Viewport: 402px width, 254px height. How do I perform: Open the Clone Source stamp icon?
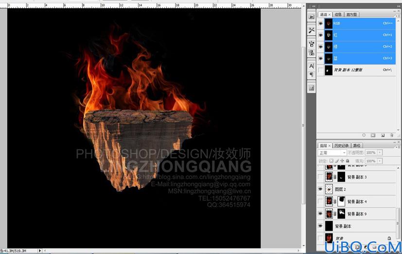coord(312,53)
